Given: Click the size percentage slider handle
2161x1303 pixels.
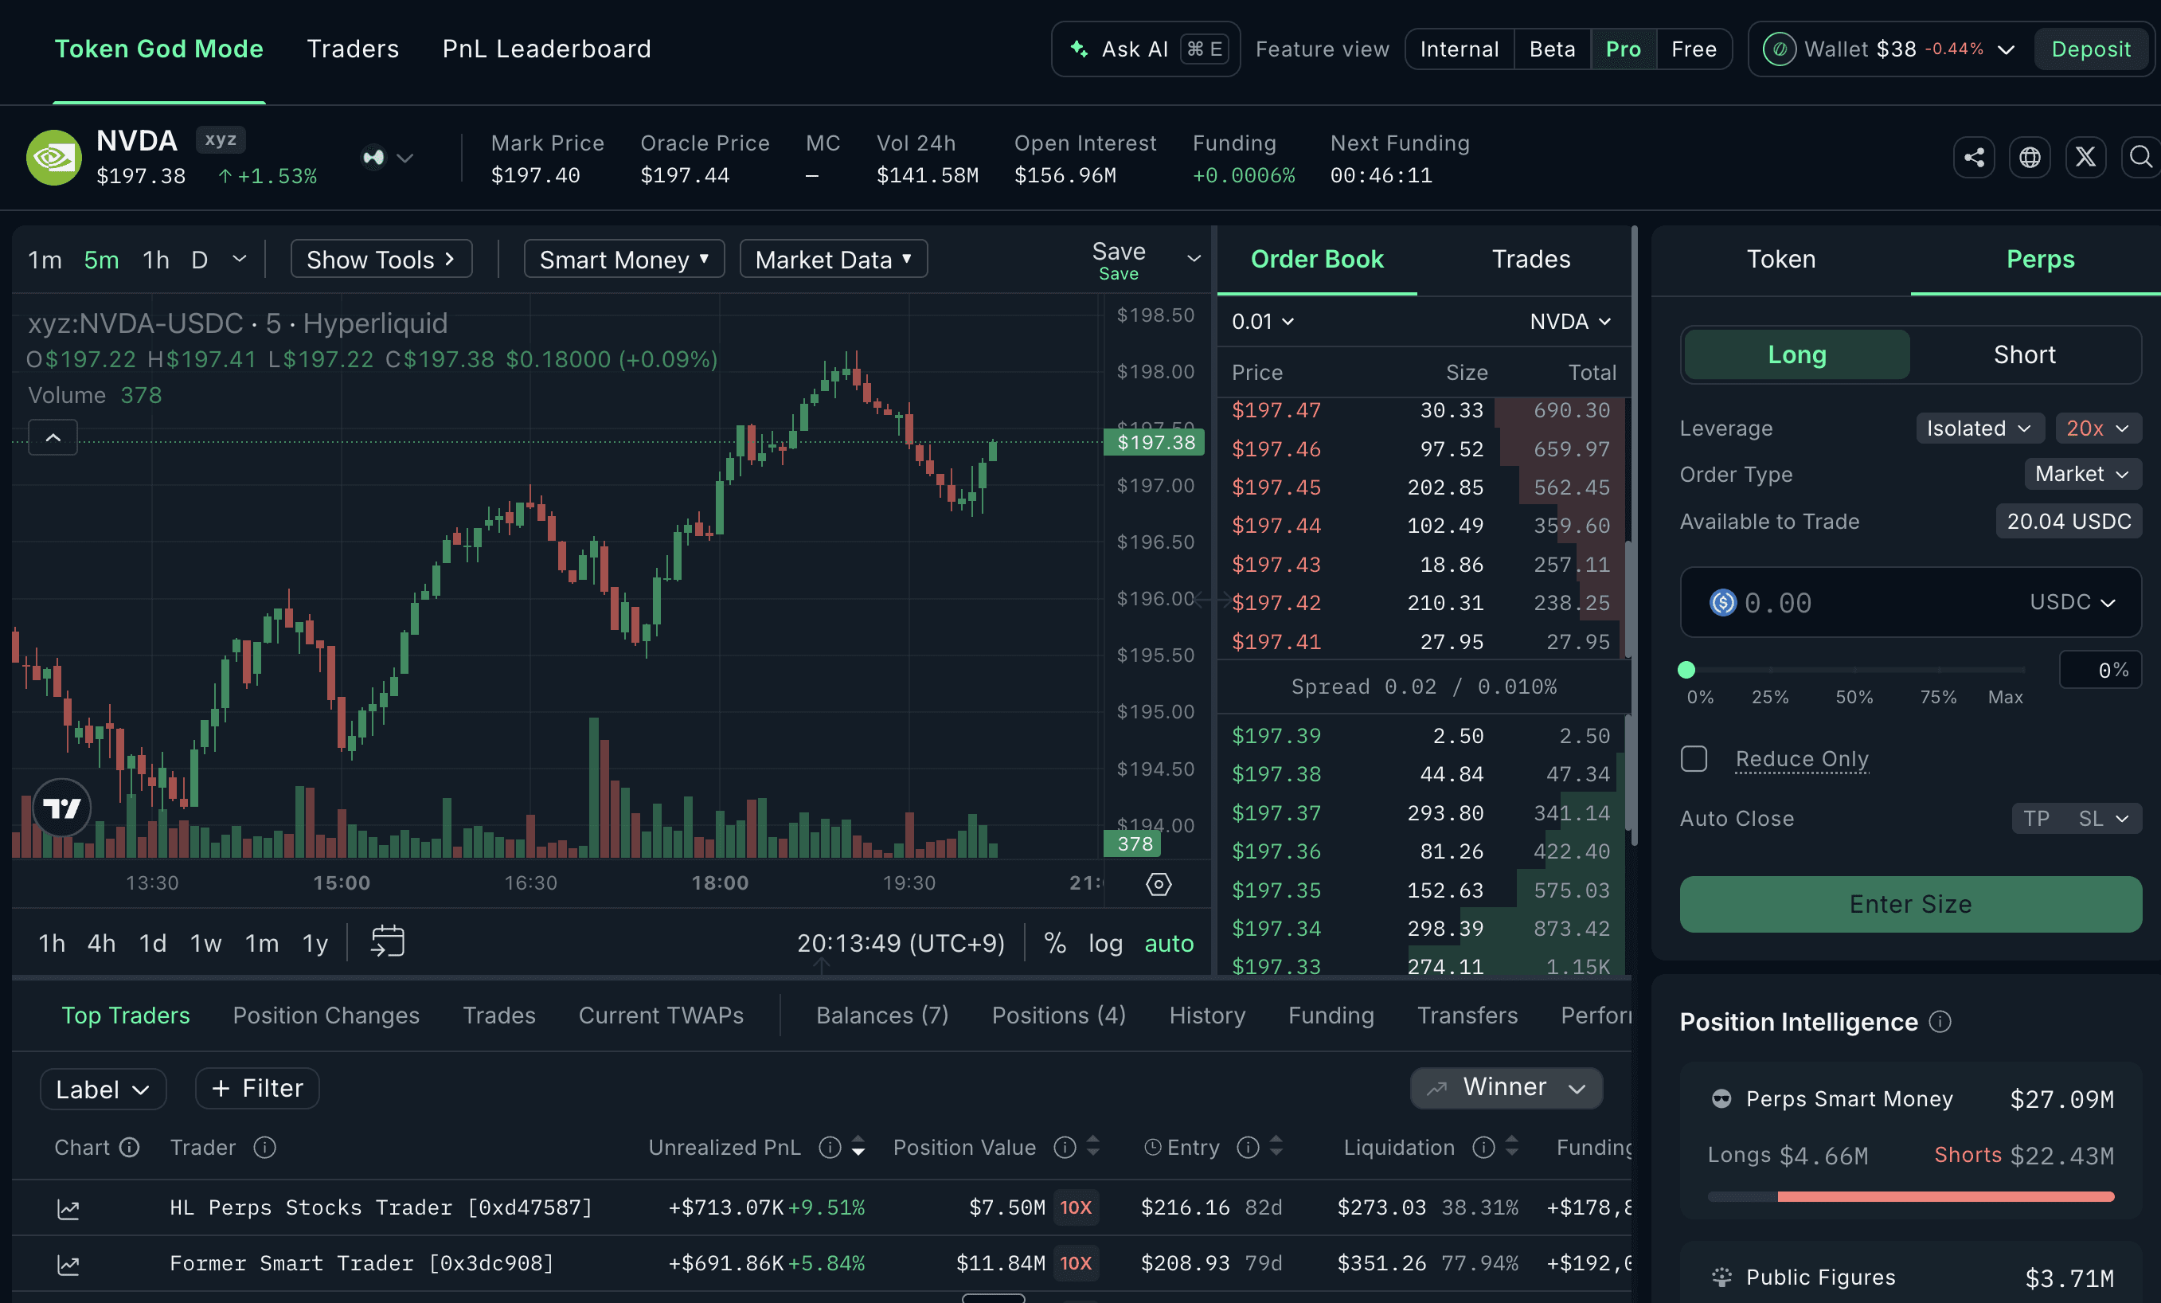Looking at the screenshot, I should point(1686,671).
